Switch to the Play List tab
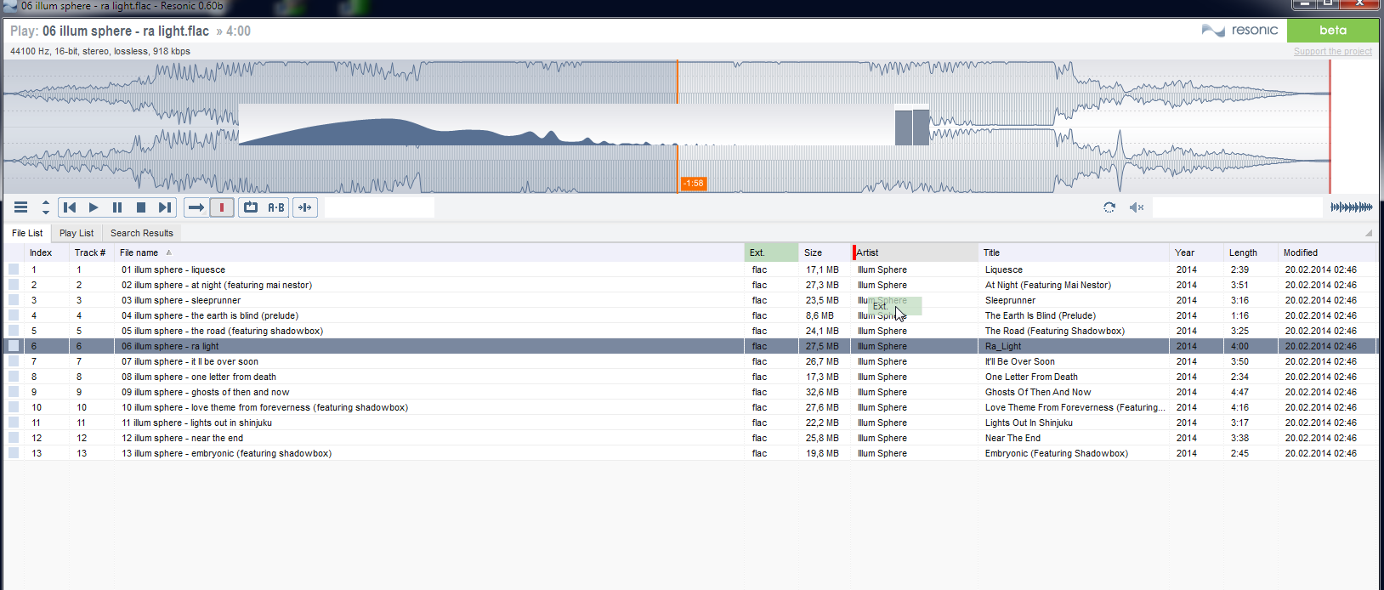This screenshot has height=590, width=1384. point(77,233)
